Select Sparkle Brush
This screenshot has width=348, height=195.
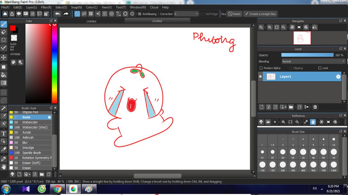pyautogui.click(x=30, y=153)
